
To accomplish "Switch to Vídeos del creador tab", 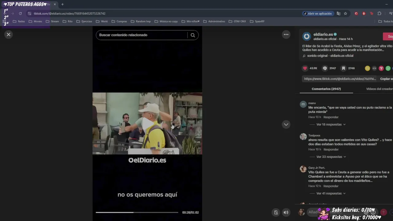I will 379,89.
